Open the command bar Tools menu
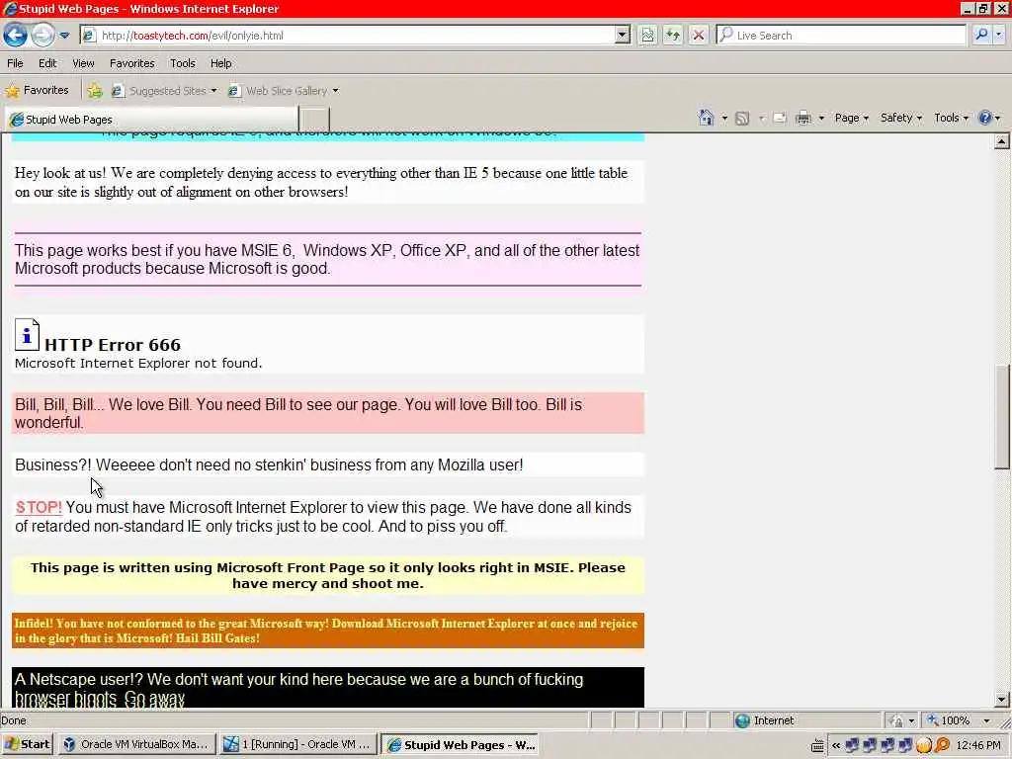Viewport: 1012px width, 759px height. pyautogui.click(x=952, y=119)
